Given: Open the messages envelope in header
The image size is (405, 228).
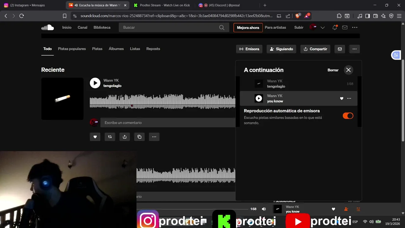Looking at the screenshot, I should click(x=345, y=28).
